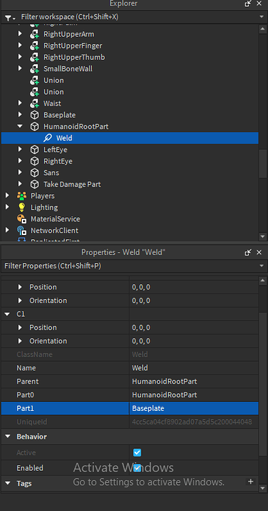Click the UniqueId value text
268x511 pixels.
tap(192, 422)
